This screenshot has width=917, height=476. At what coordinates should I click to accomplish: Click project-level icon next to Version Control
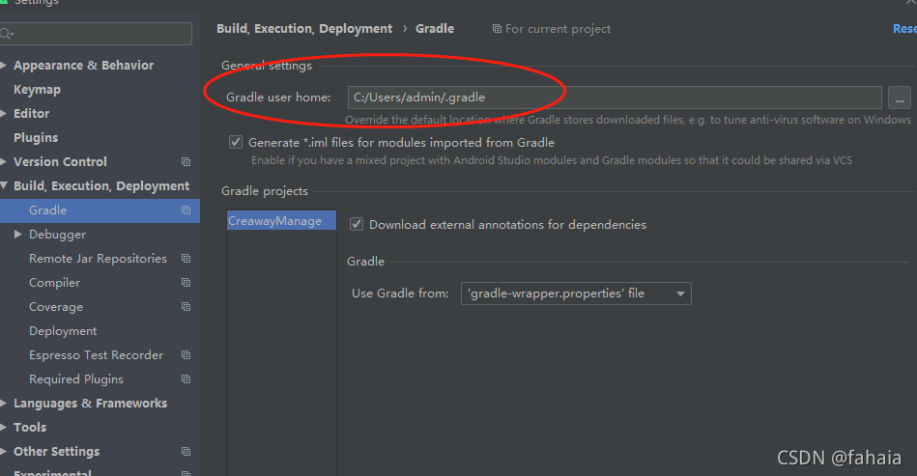[186, 162]
